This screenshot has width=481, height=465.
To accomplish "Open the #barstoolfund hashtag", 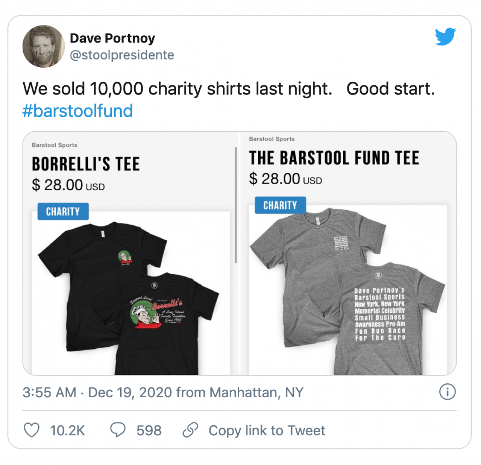I will pyautogui.click(x=77, y=111).
